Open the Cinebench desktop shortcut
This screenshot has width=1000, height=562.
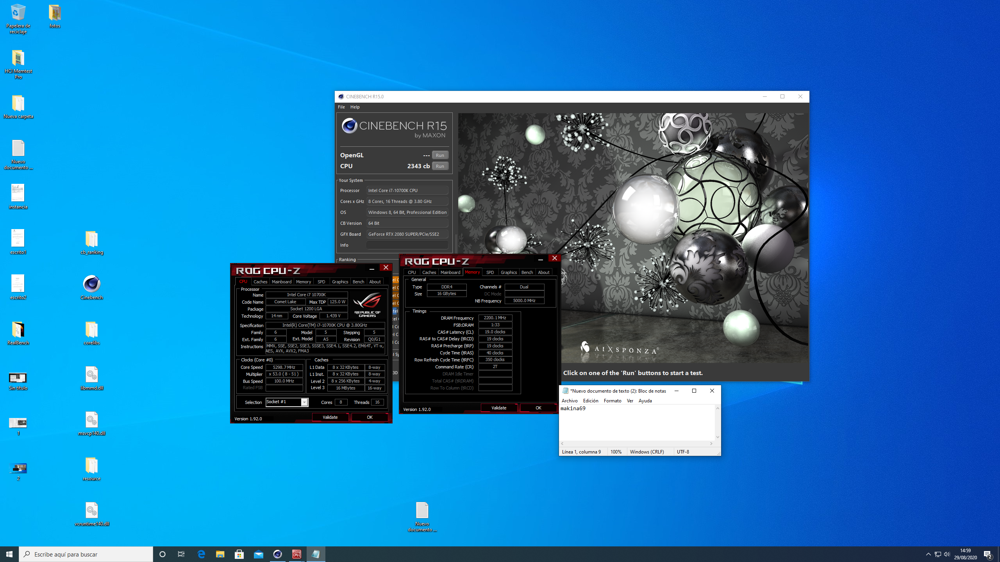91,285
